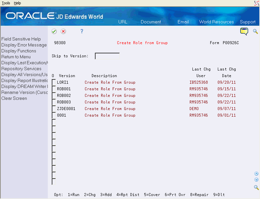Click the top-right window corner icon
Viewport: 260px width, 199px height.
click(257, 3)
